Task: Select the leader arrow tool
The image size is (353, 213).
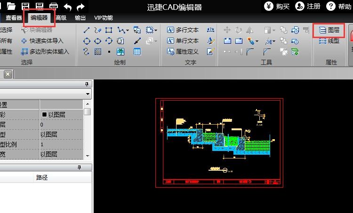Action: (137, 41)
